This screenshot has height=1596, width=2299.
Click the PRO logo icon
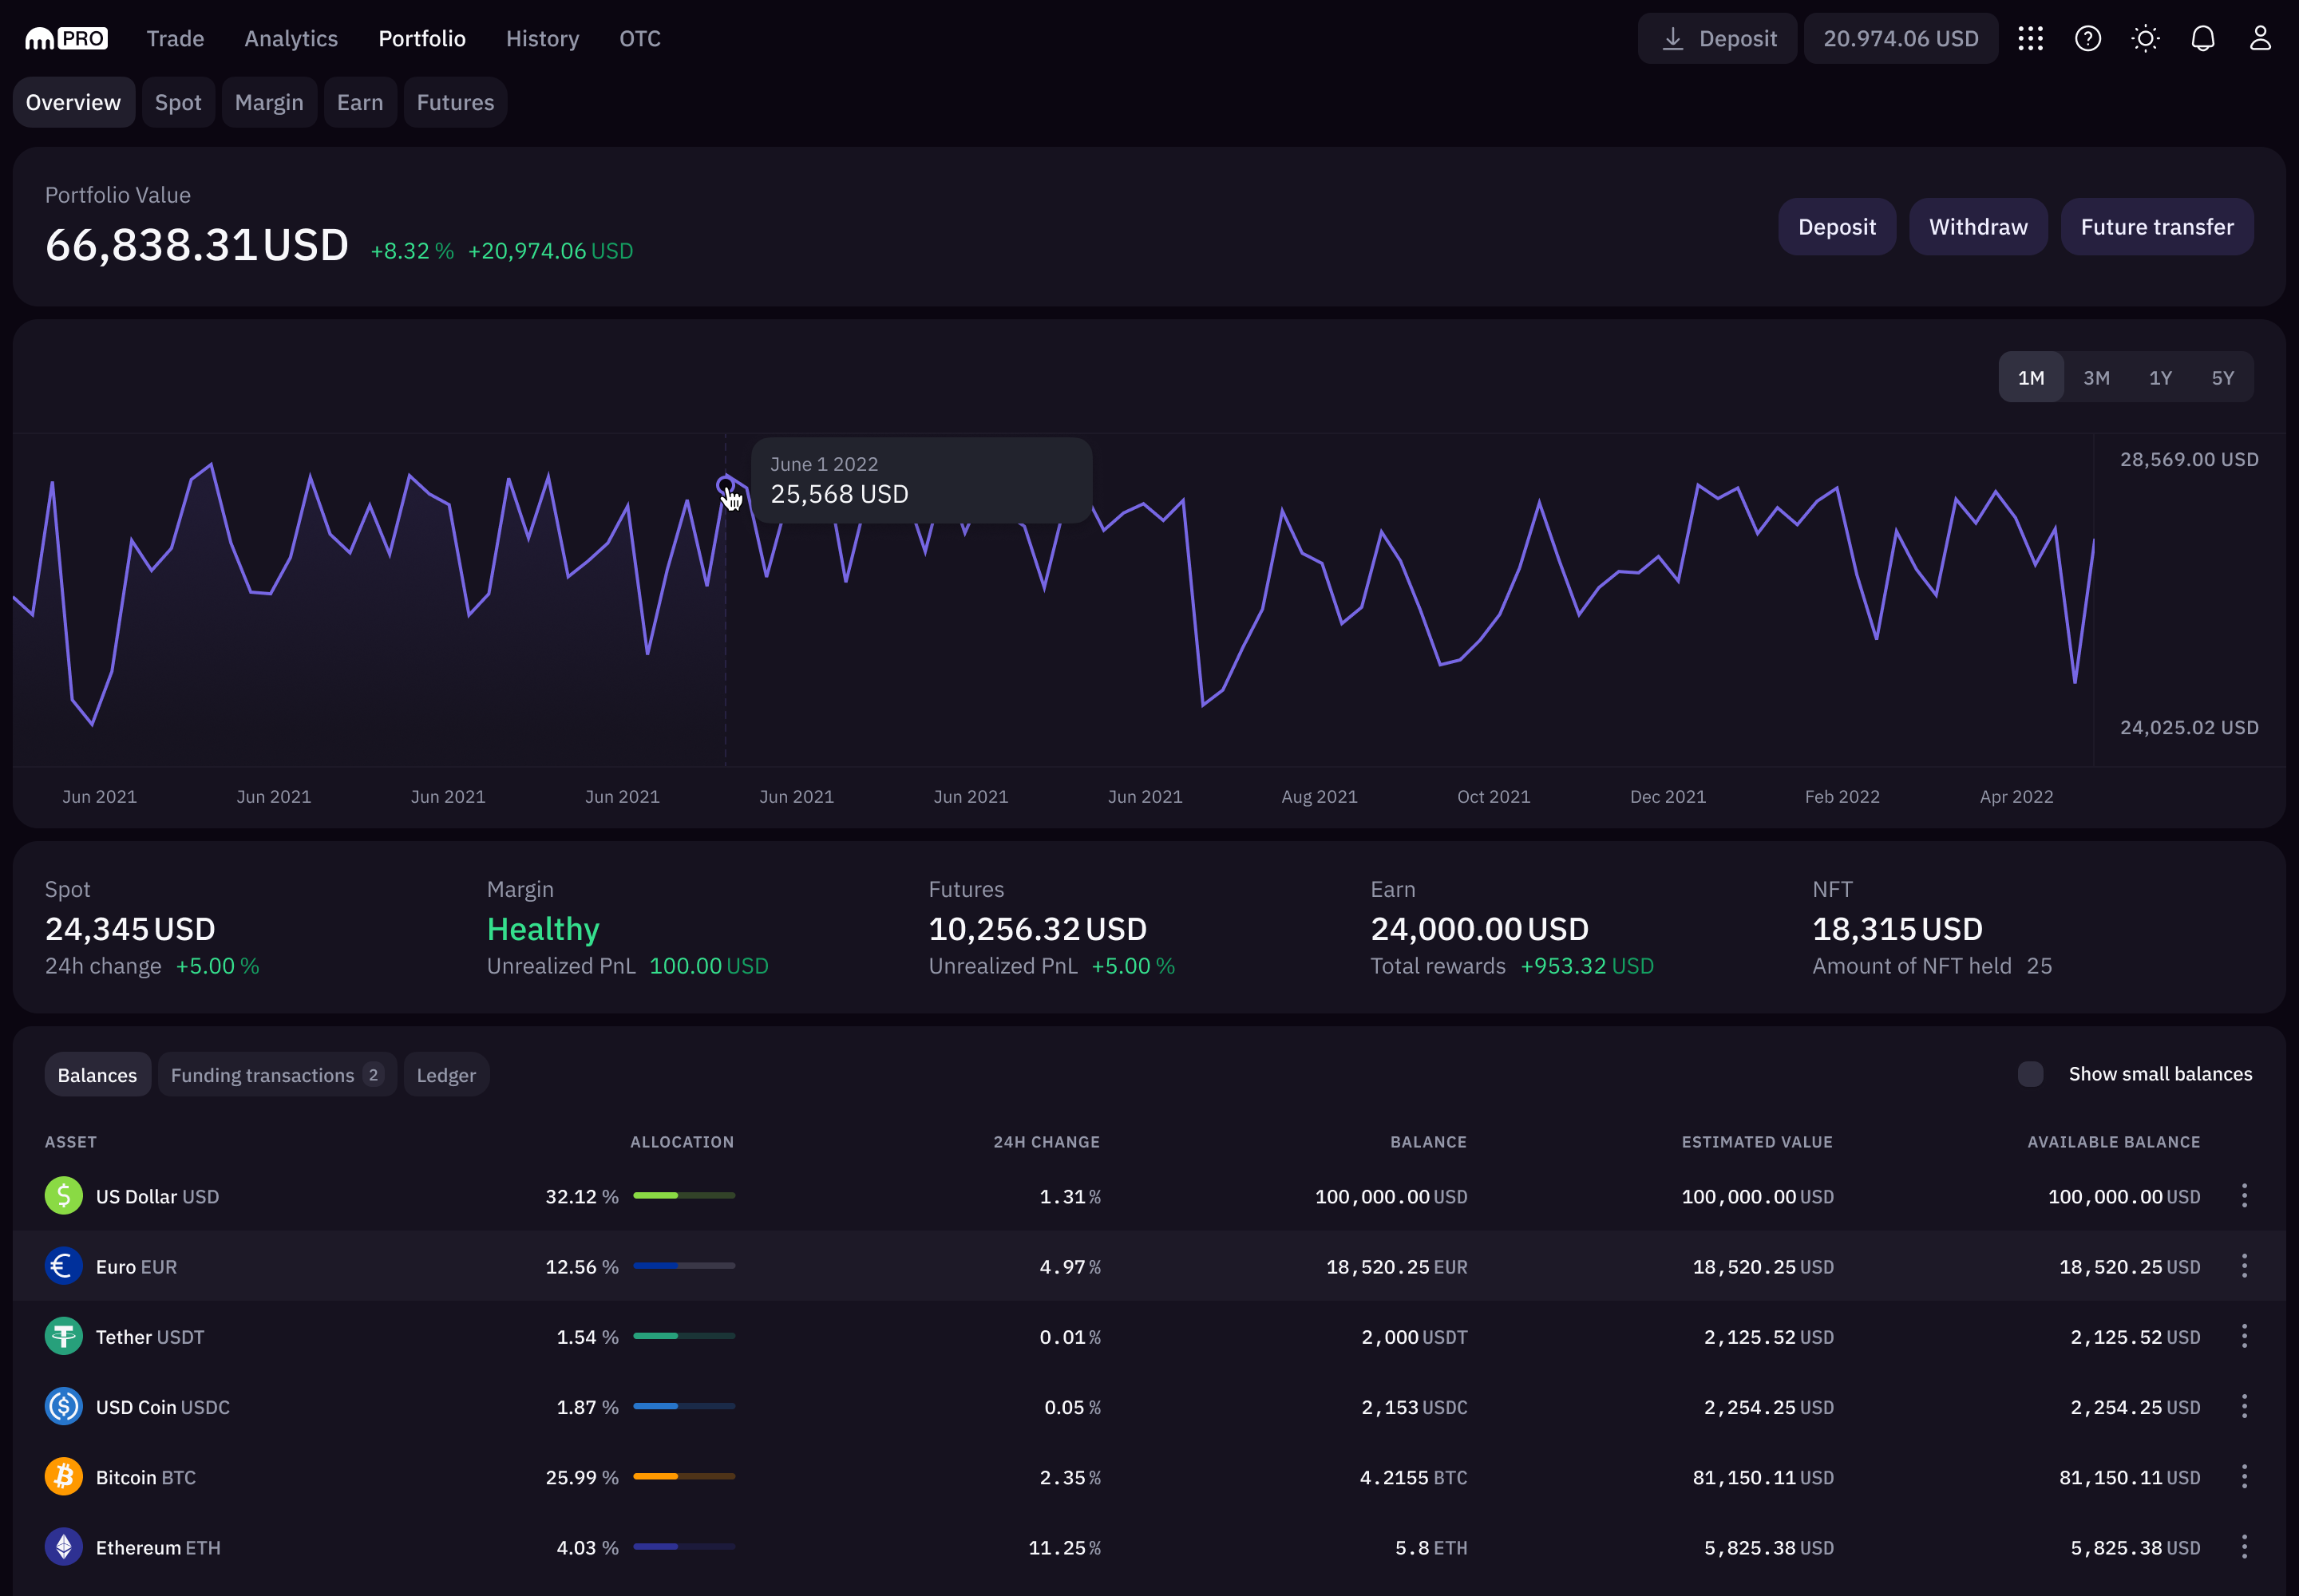click(66, 39)
